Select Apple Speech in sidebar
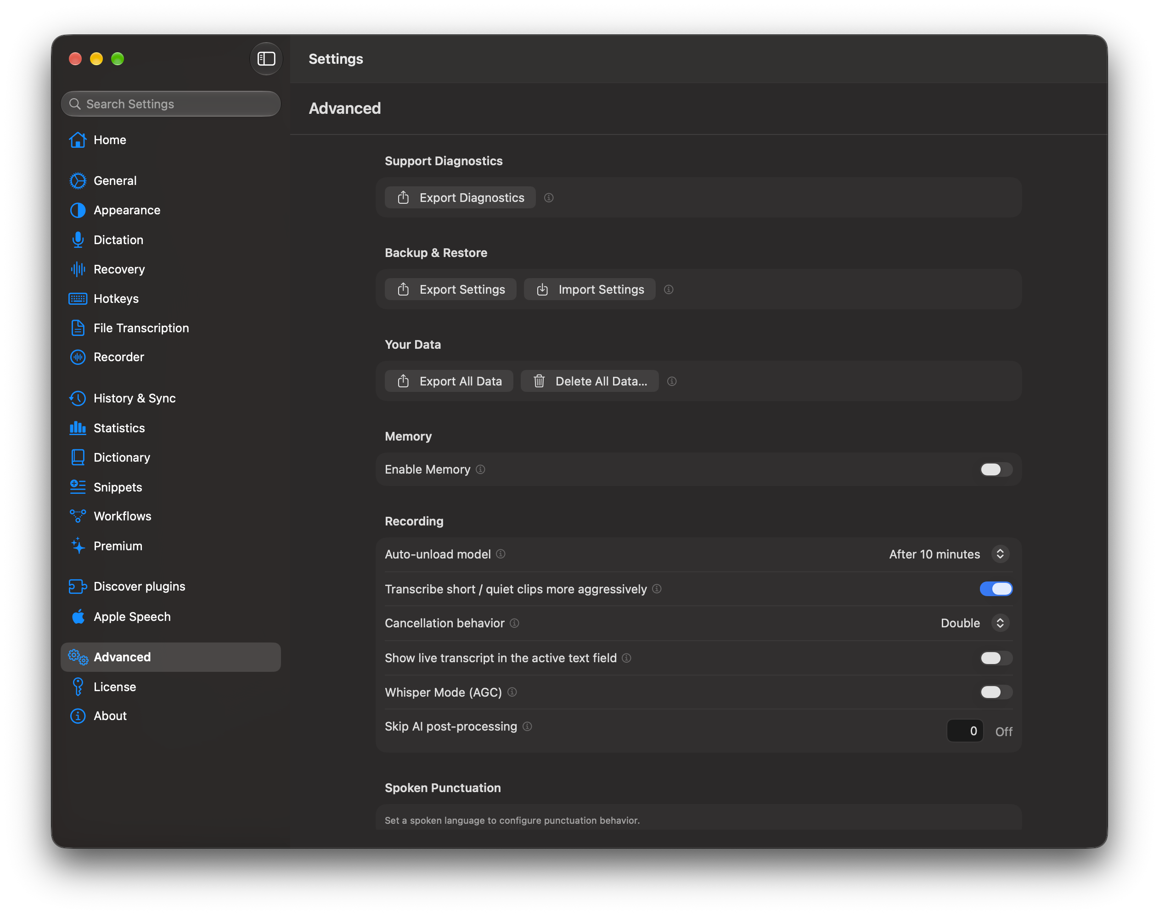The image size is (1159, 916). click(x=171, y=617)
